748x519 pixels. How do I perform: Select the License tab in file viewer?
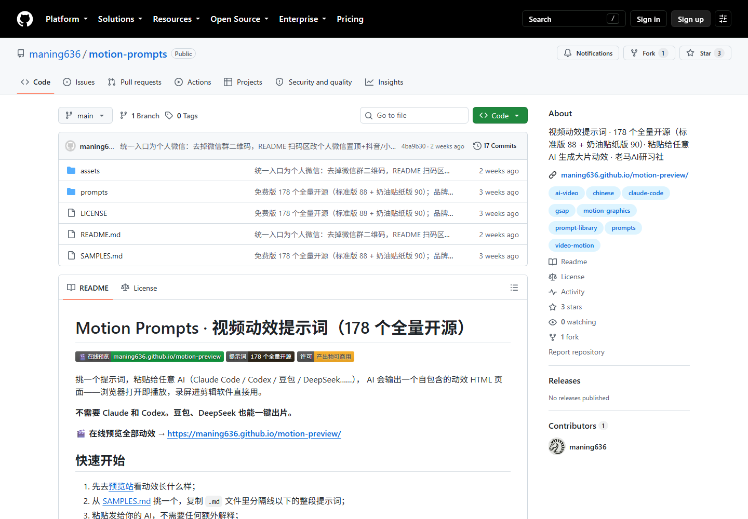(139, 288)
